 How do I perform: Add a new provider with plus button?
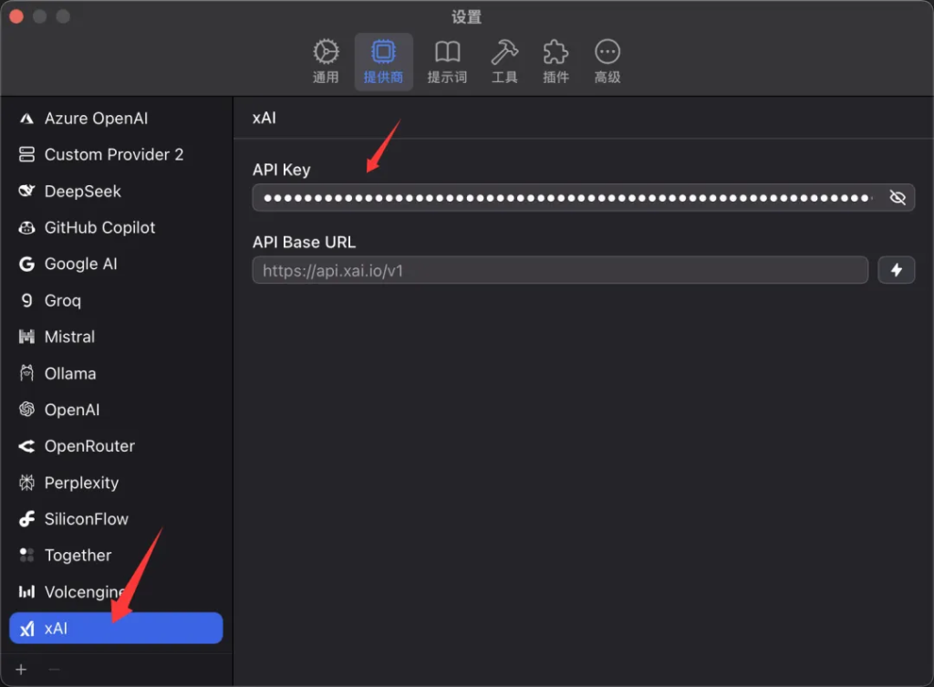pos(21,670)
